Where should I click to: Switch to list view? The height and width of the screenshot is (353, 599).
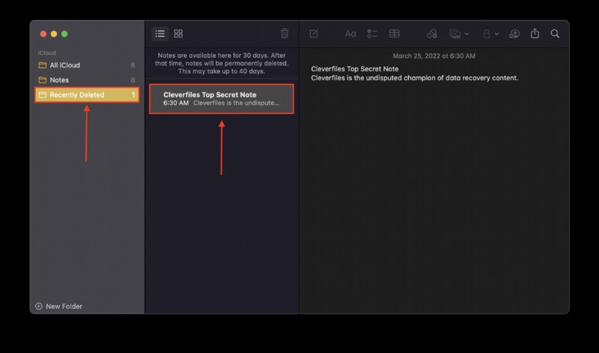[x=159, y=34]
